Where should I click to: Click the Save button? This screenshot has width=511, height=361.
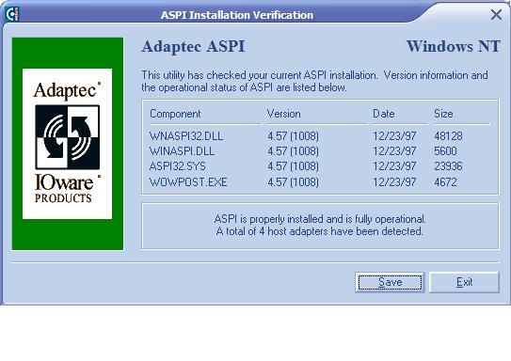point(390,282)
